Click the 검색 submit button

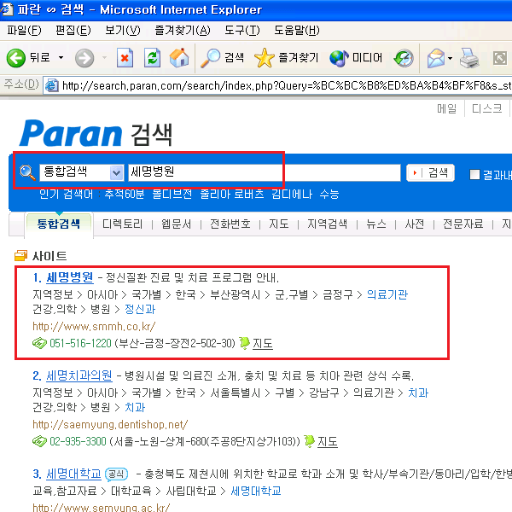pyautogui.click(x=430, y=172)
